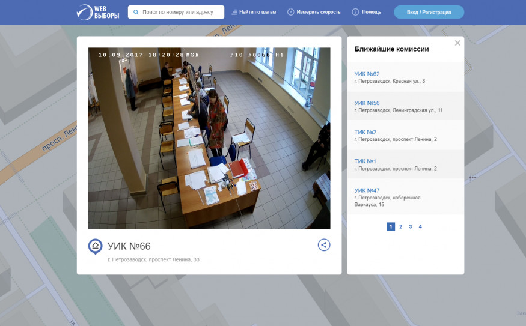Click the WEB Выборы logo
Image resolution: width=526 pixels, height=326 pixels.
tap(97, 12)
